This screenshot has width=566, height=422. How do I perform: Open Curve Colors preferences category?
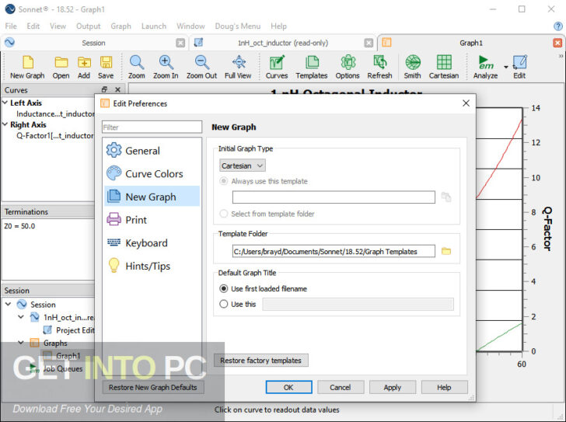click(x=152, y=173)
